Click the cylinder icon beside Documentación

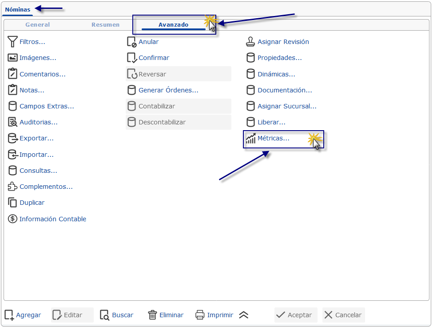[250, 90]
